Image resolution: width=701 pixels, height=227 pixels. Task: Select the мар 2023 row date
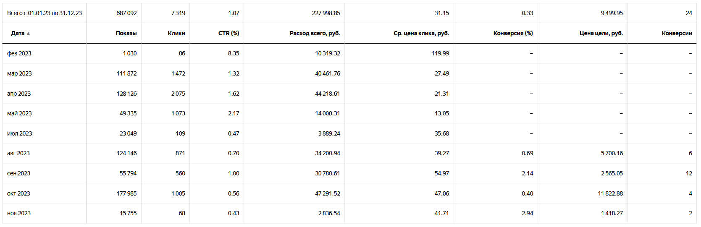coord(19,73)
